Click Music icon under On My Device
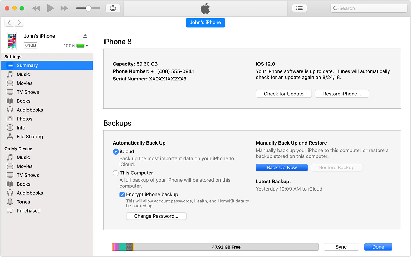The height and width of the screenshot is (257, 411). click(x=10, y=157)
